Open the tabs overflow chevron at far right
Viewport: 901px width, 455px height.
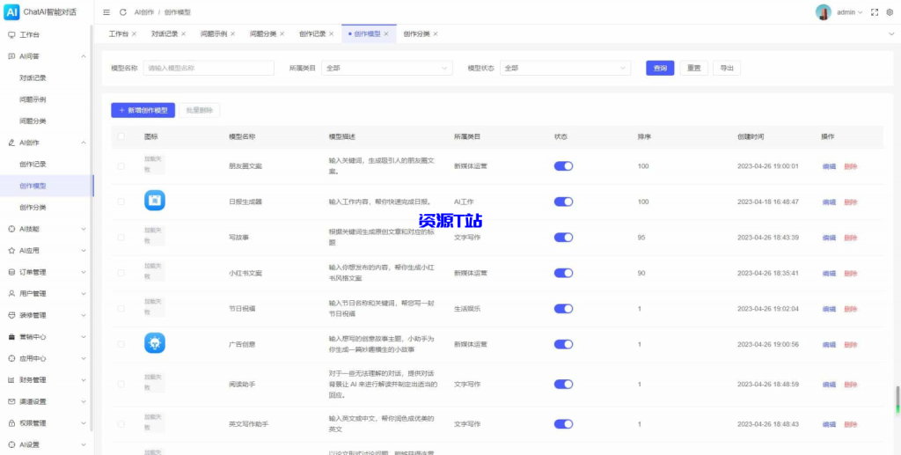click(891, 34)
